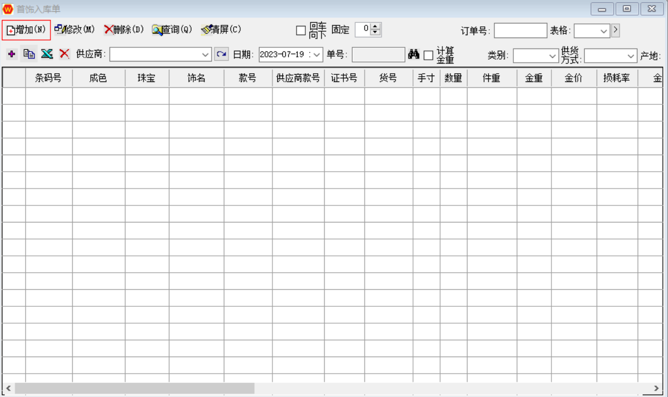The height and width of the screenshot is (397, 668).
Task: Open the 供货方式 supply method dropdown
Action: tap(630, 56)
